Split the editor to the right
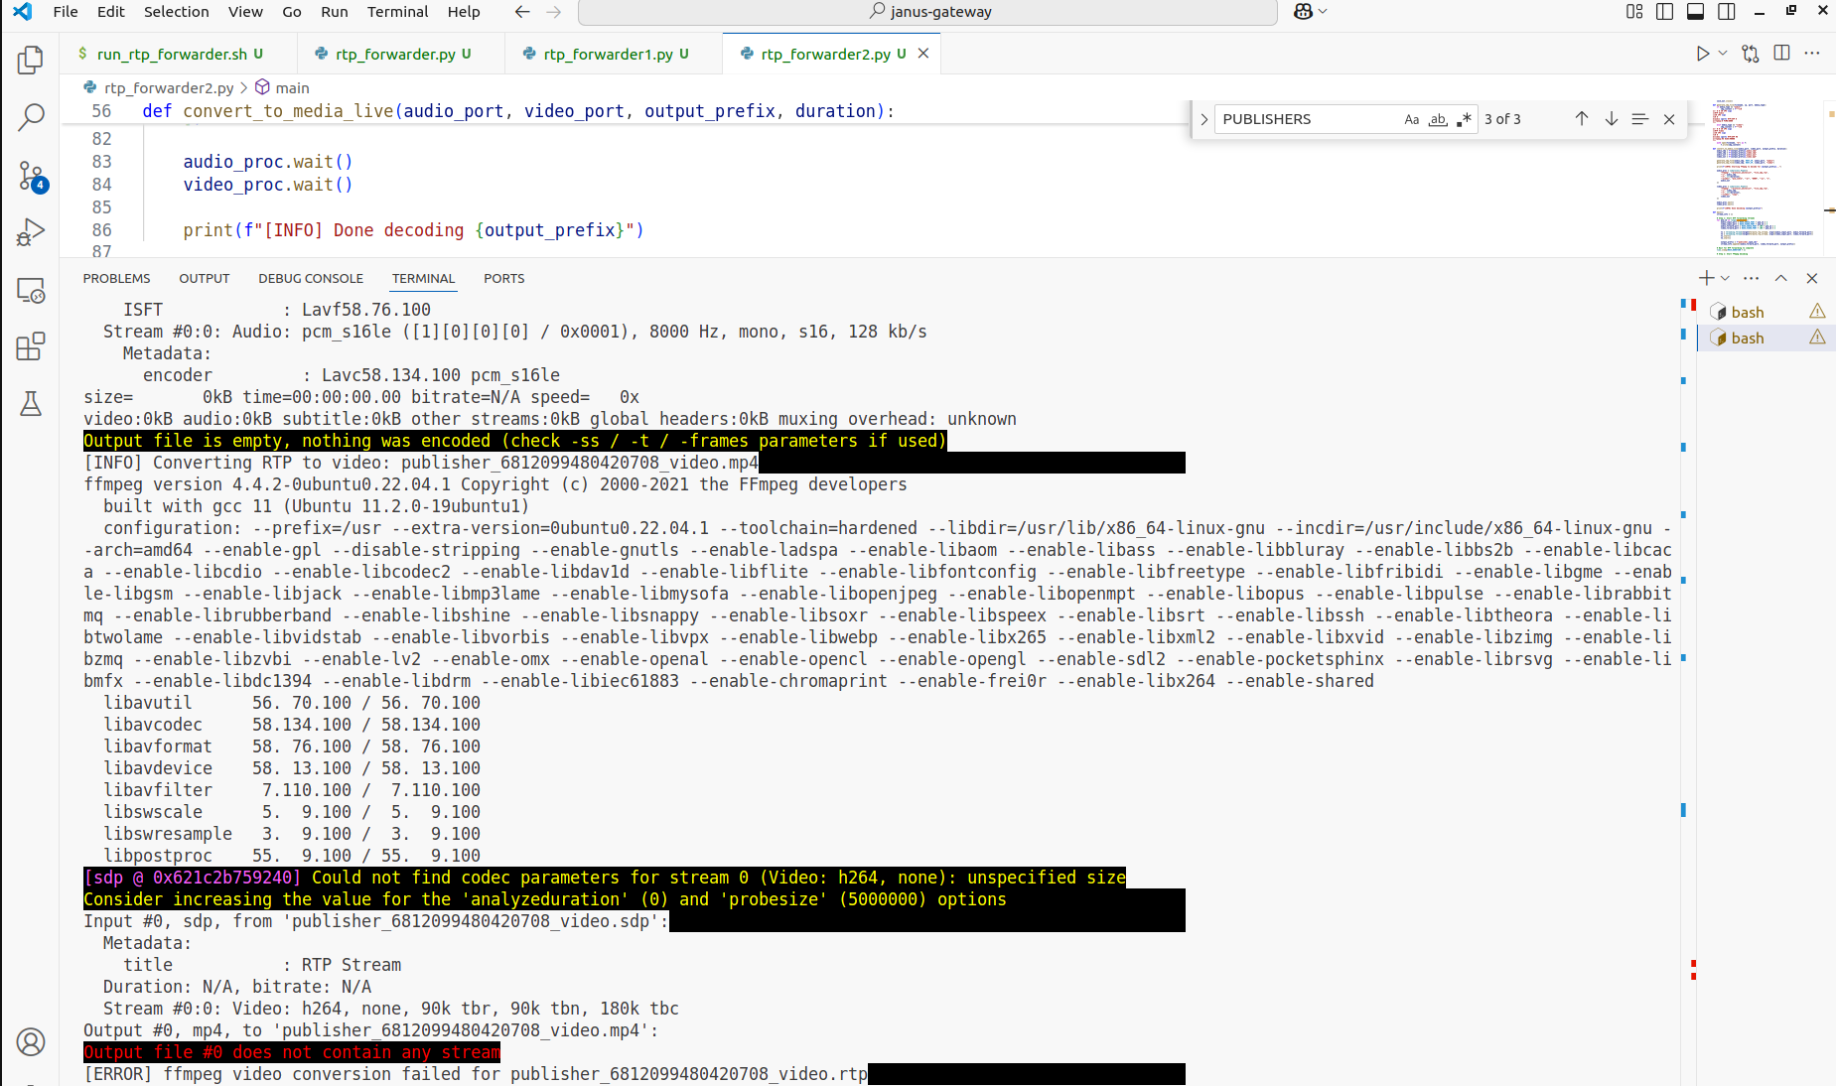 pyautogui.click(x=1782, y=54)
